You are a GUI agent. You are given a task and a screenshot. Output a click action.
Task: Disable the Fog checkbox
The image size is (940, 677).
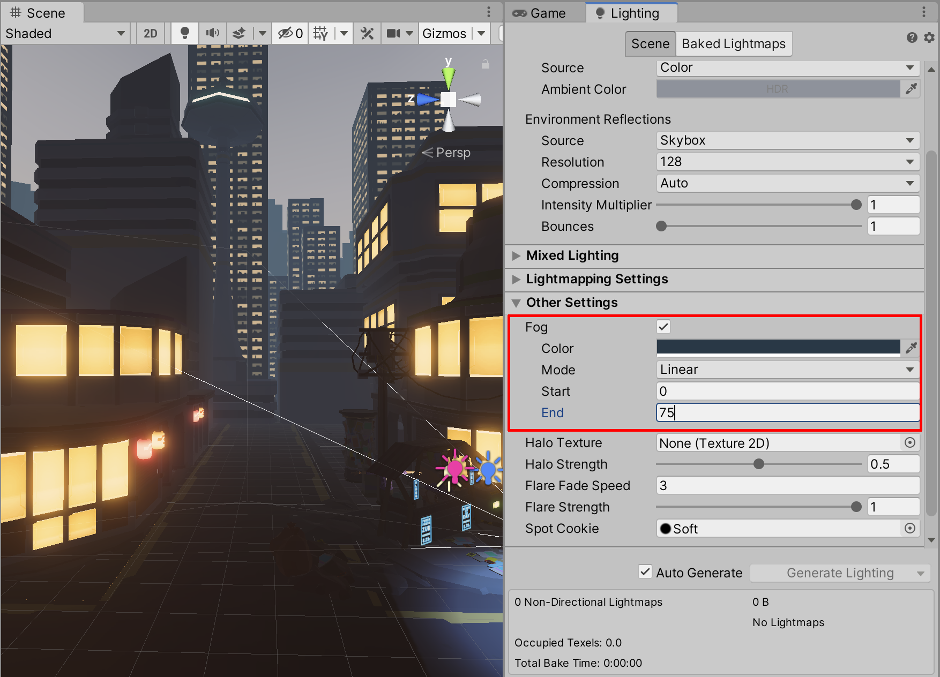coord(663,327)
